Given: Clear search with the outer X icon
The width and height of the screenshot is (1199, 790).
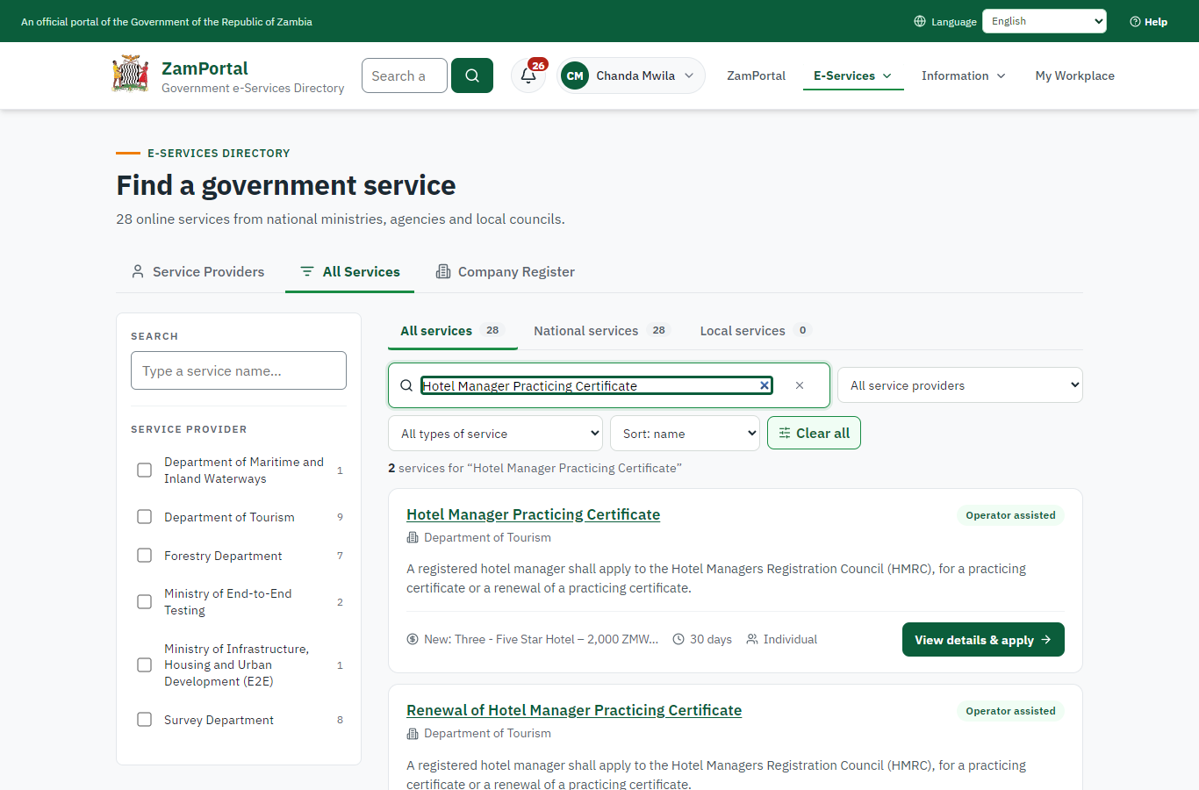Looking at the screenshot, I should [x=800, y=385].
